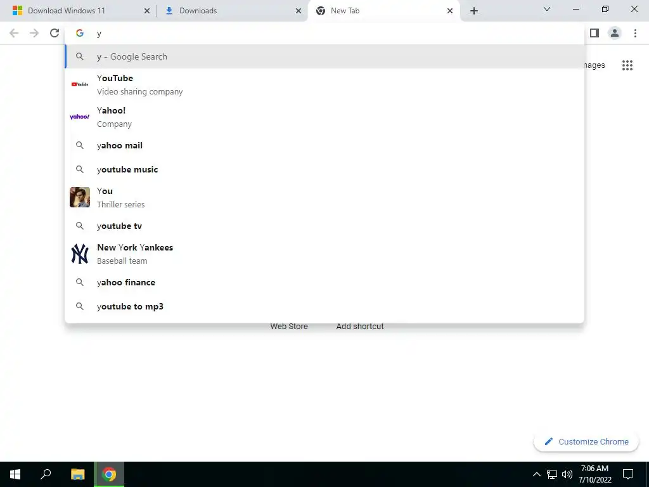Viewport: 649px width, 487px height.
Task: Open the Google apps grid
Action: (627, 65)
